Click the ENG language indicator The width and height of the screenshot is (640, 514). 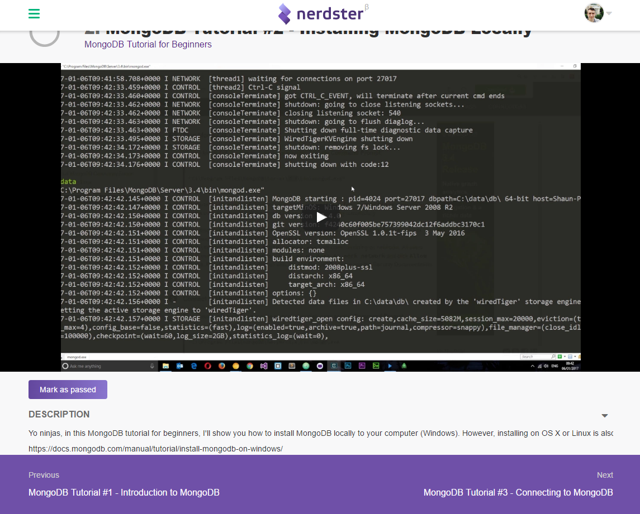(x=555, y=366)
